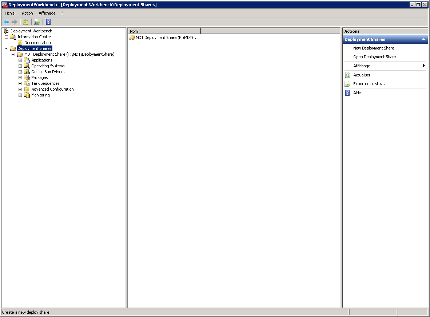Image resolution: width=430 pixels, height=317 pixels.
Task: Click the Actualiser refresh icon in Actions
Action: (x=347, y=75)
